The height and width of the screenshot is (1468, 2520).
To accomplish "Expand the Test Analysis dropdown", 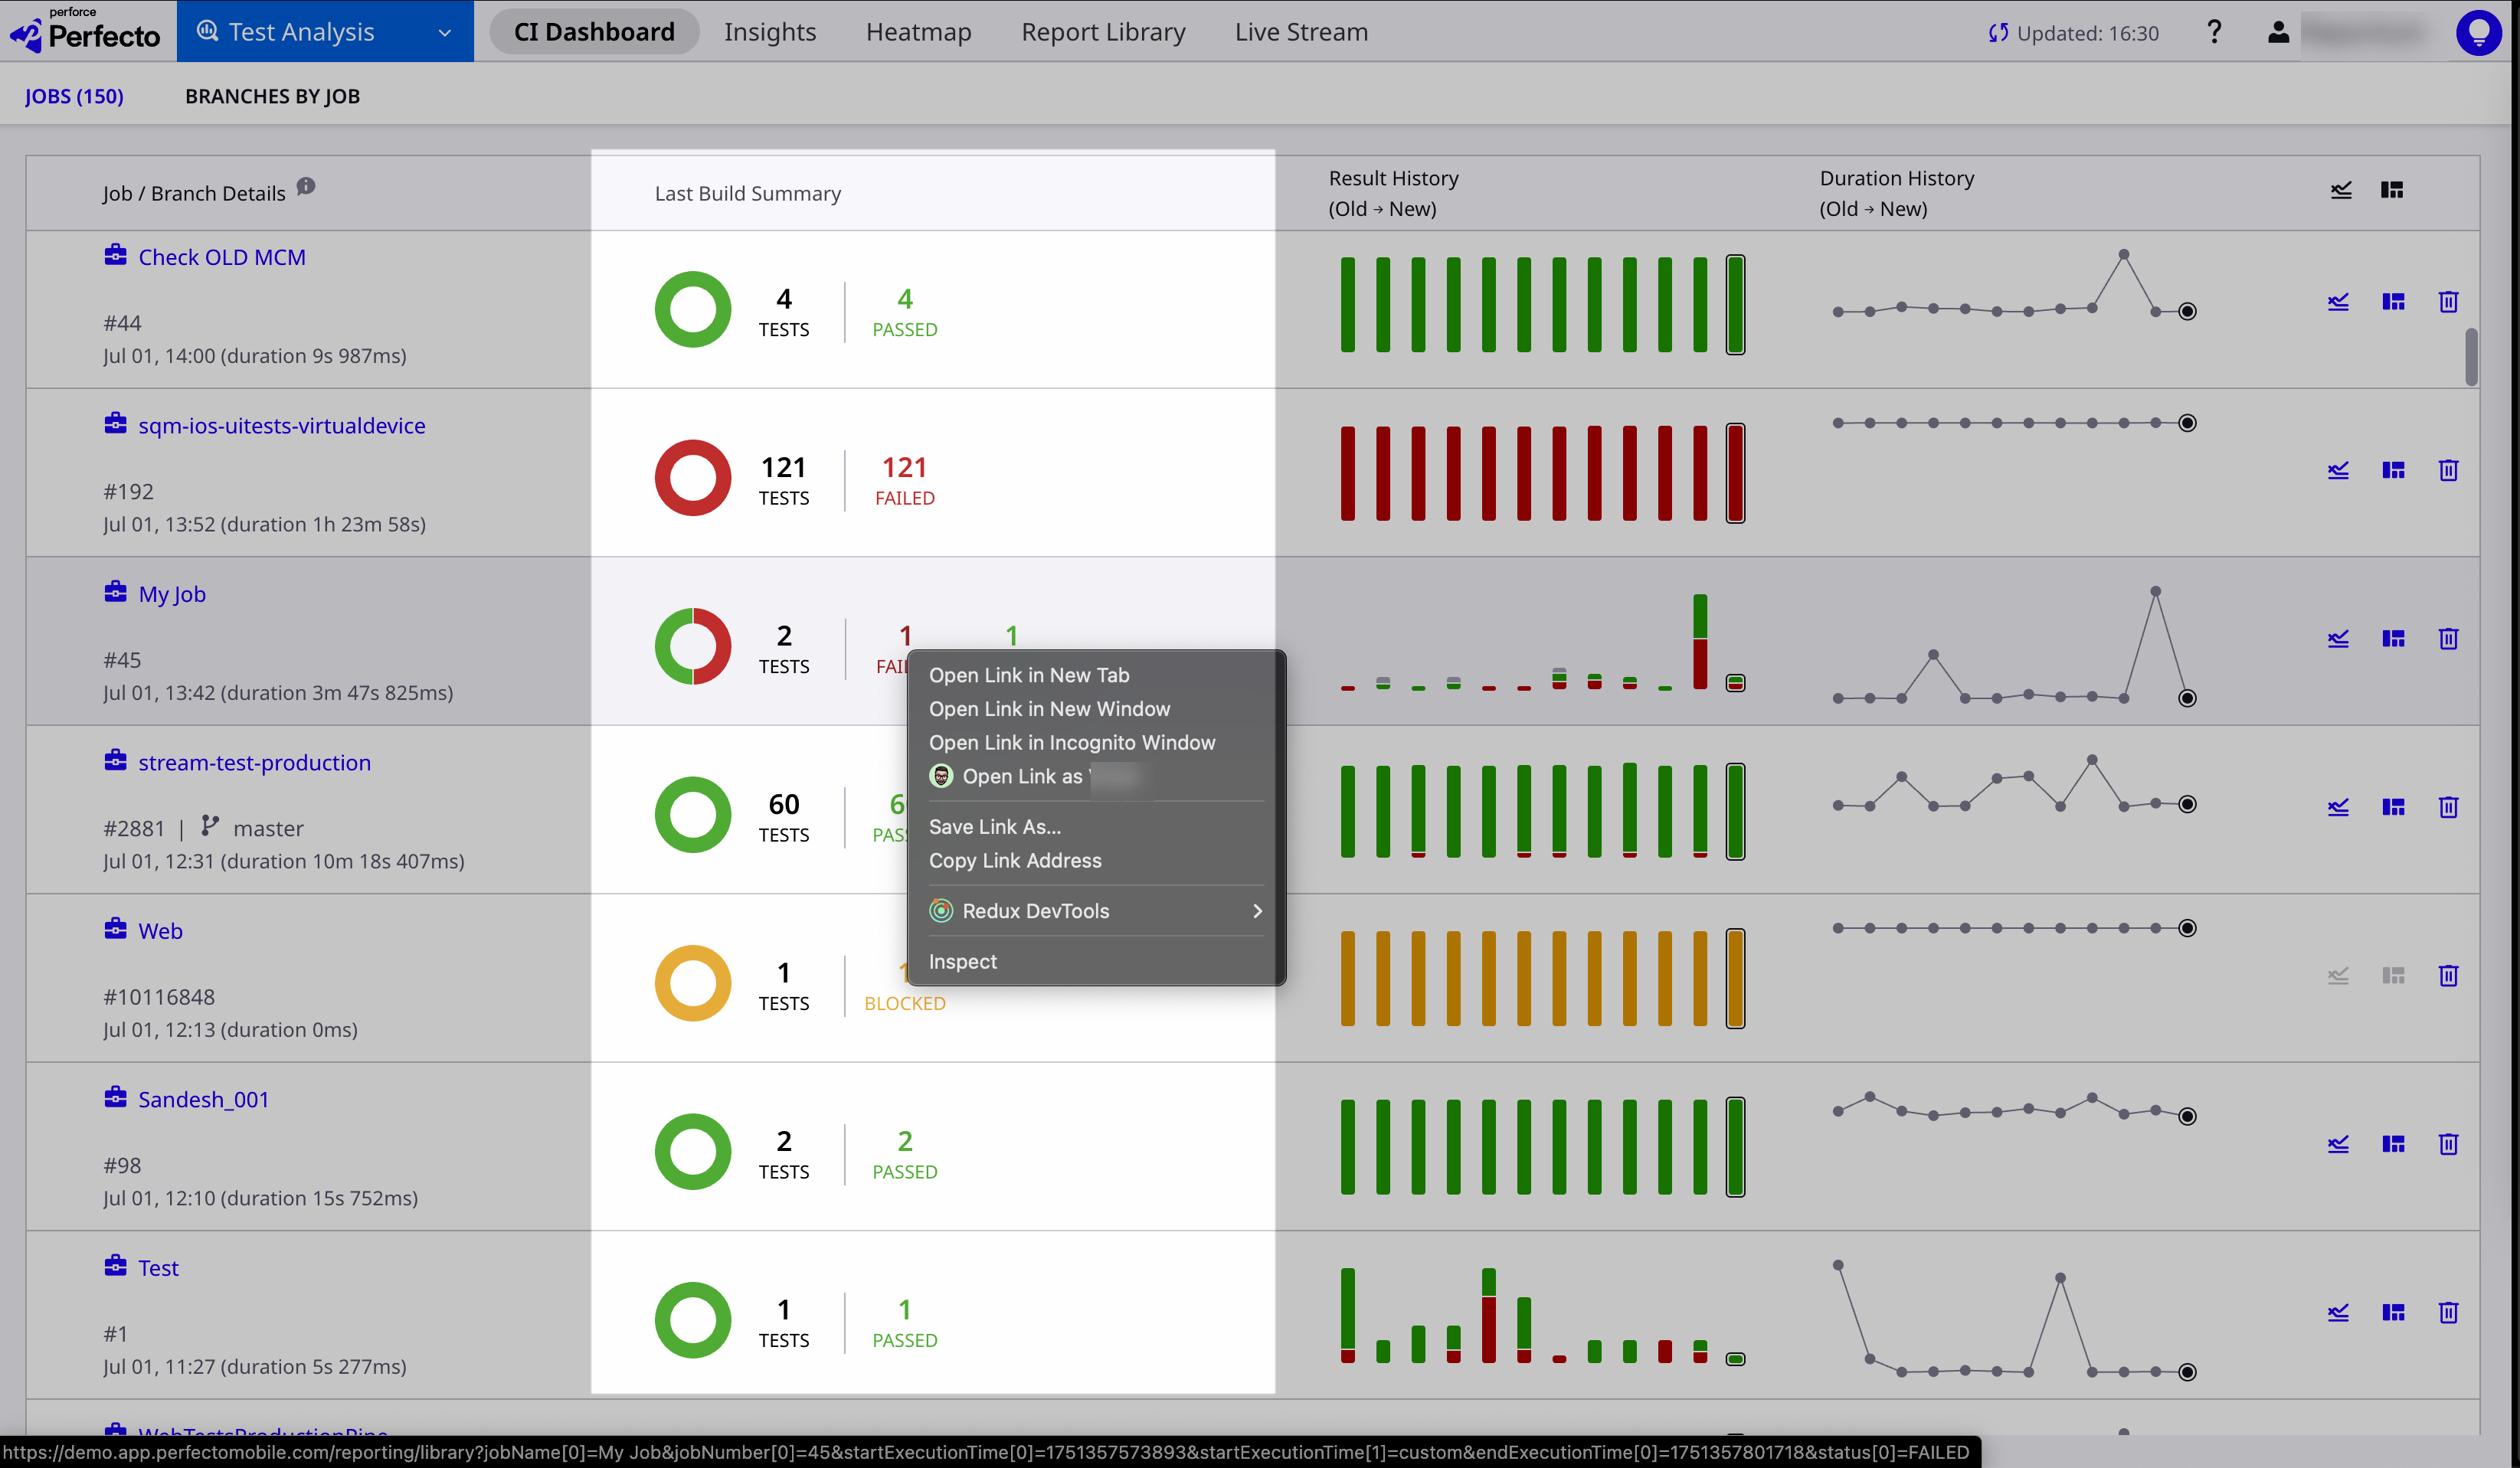I will click(325, 31).
